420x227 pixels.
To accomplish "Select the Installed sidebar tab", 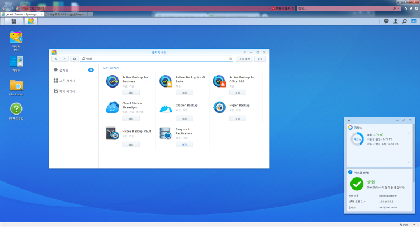I will (x=73, y=70).
